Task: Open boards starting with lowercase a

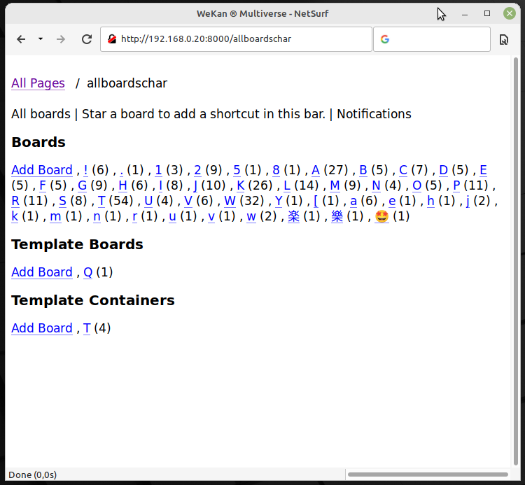Action: tap(353, 201)
